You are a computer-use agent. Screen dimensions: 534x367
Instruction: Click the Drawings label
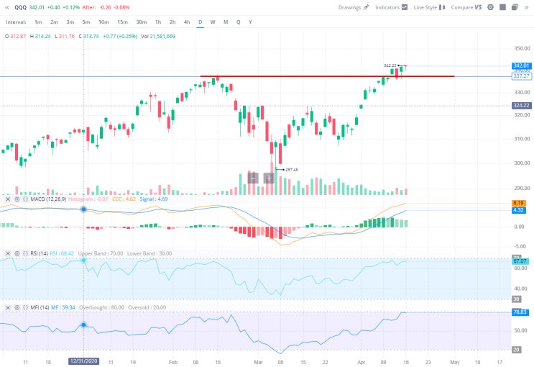point(350,7)
